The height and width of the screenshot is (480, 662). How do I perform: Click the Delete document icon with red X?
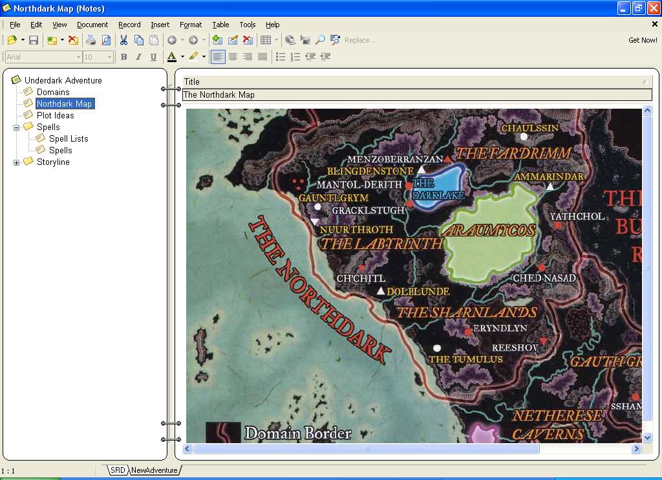point(73,40)
